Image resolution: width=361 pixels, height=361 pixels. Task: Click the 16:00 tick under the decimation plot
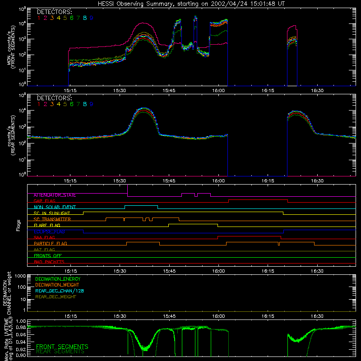(218, 316)
